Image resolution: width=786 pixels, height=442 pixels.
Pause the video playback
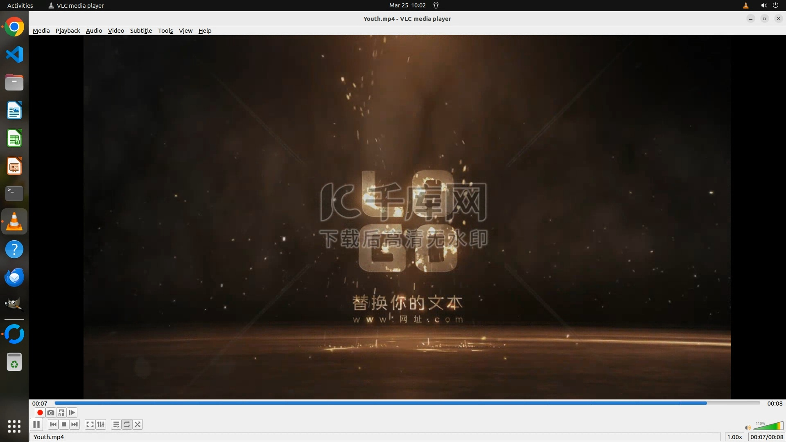tap(36, 424)
